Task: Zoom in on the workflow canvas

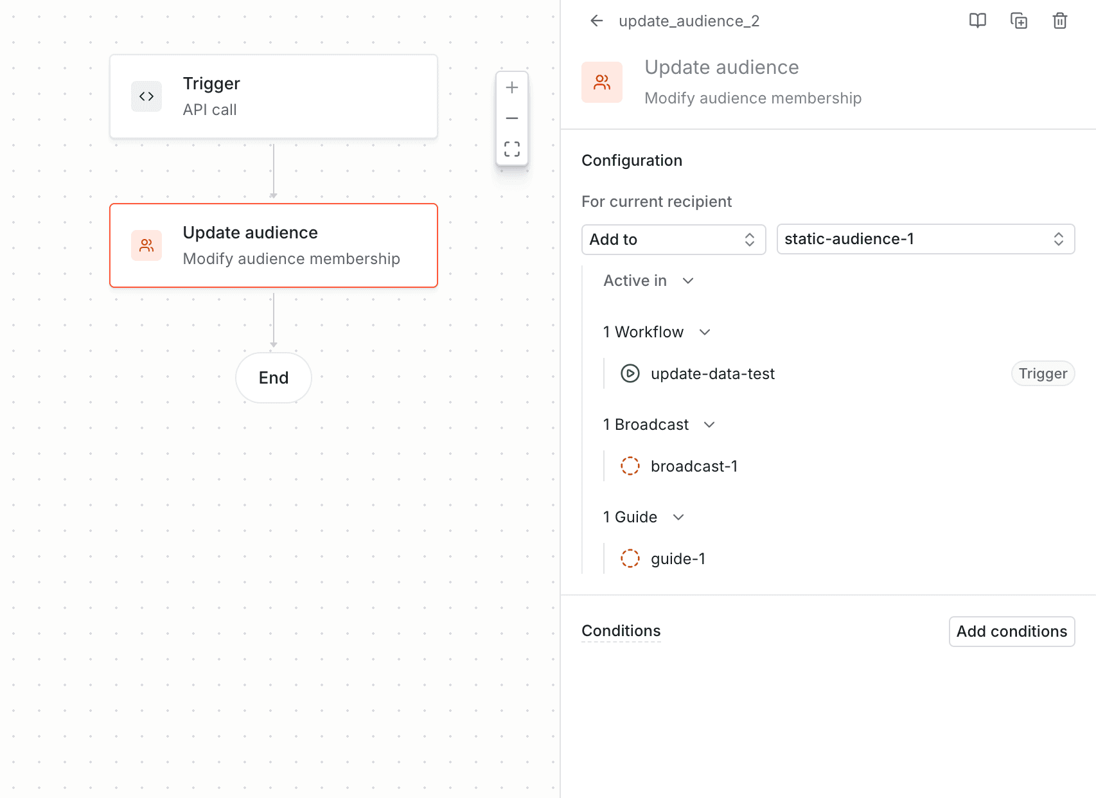Action: 511,87
